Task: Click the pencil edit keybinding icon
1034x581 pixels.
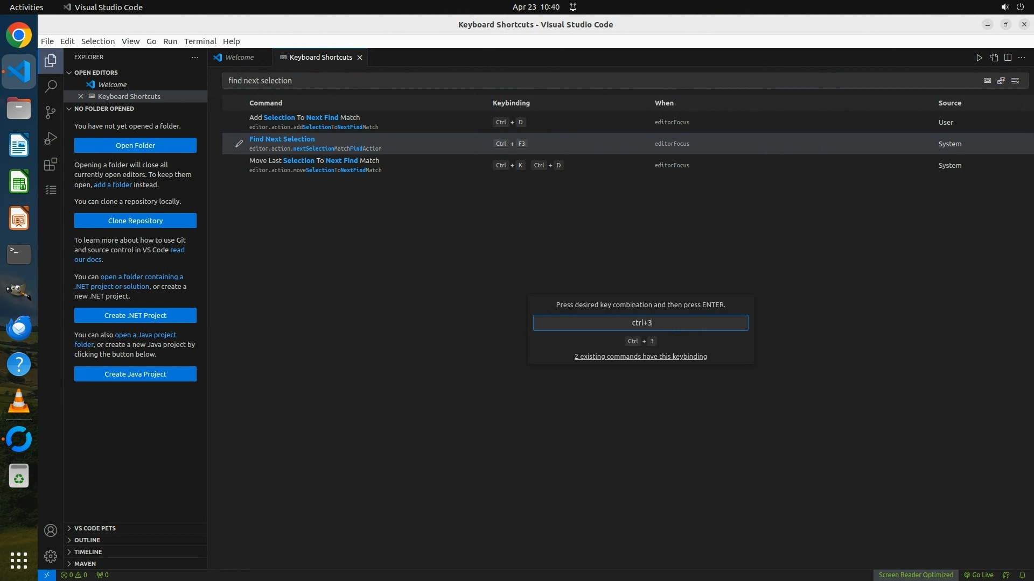Action: coord(239,144)
